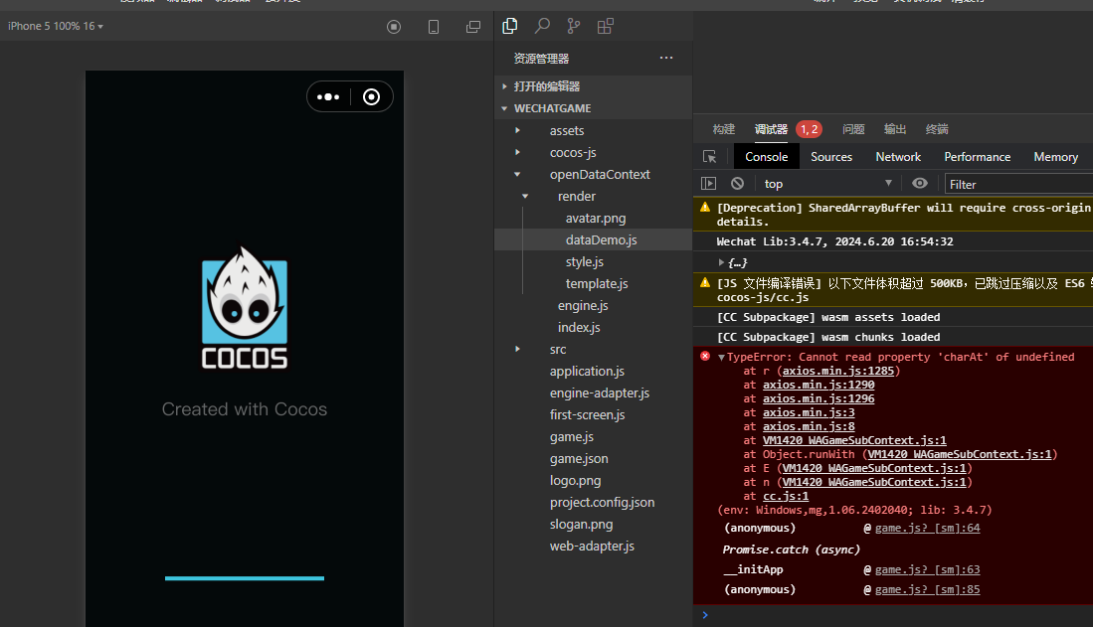Screen dimensions: 1093x627
Task: Expand the src folder
Action: click(517, 349)
